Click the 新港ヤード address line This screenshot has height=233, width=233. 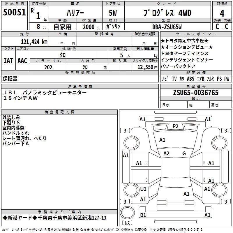(x=54, y=218)
